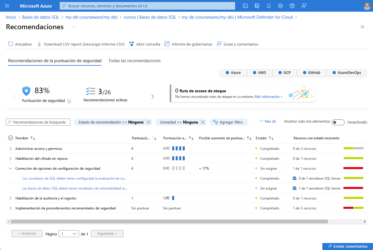
Task: Click the ellipsis next to Recomendaciones title
Action: [x=73, y=27]
